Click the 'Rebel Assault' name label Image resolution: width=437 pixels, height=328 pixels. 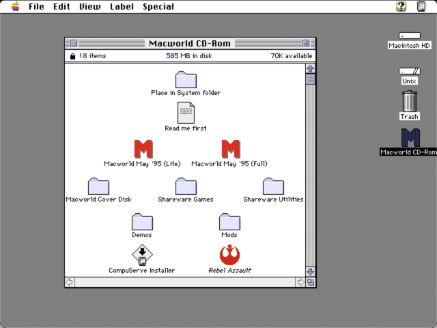pos(229,271)
